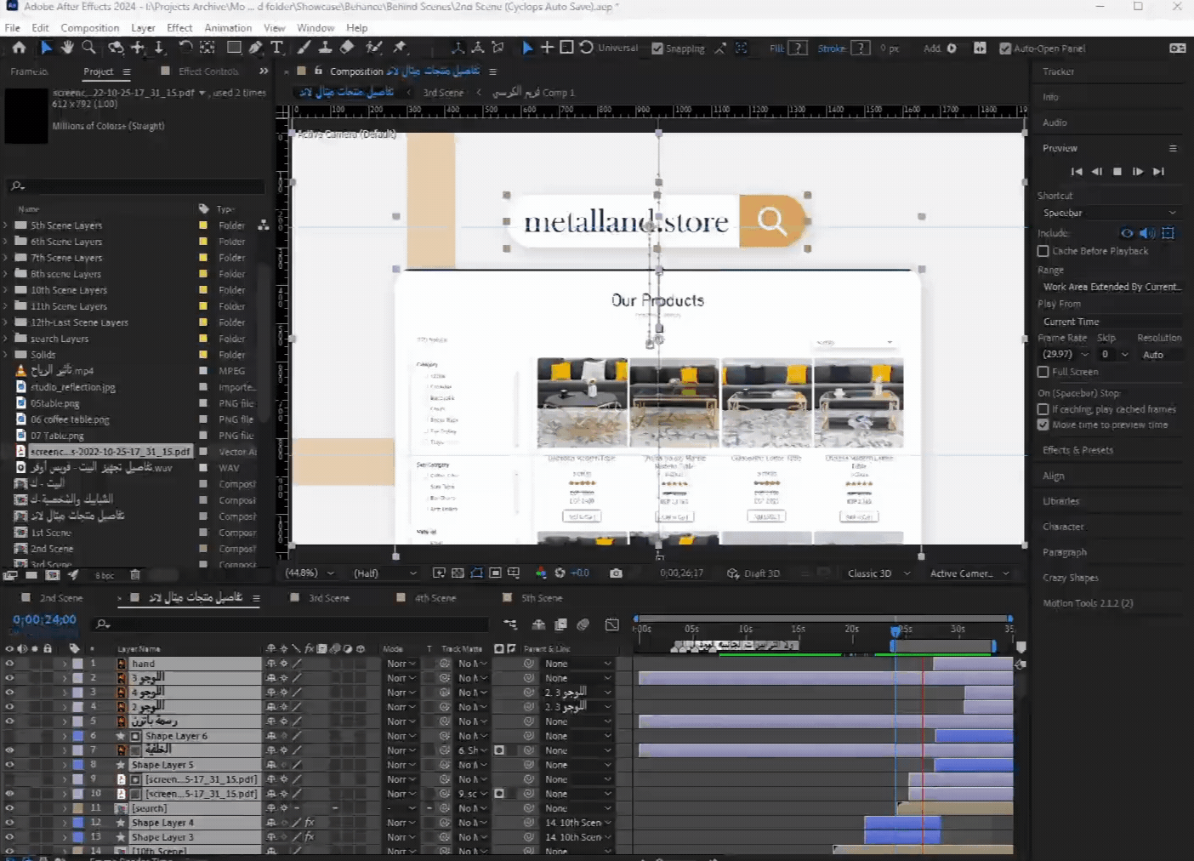Delete selected item with project trash icon
The height and width of the screenshot is (861, 1194).
click(134, 575)
